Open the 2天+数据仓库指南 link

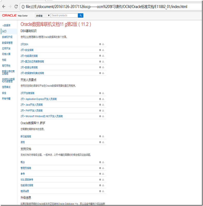[x=29, y=68]
